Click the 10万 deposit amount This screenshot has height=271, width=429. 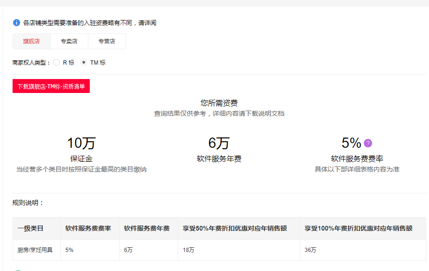(x=81, y=143)
